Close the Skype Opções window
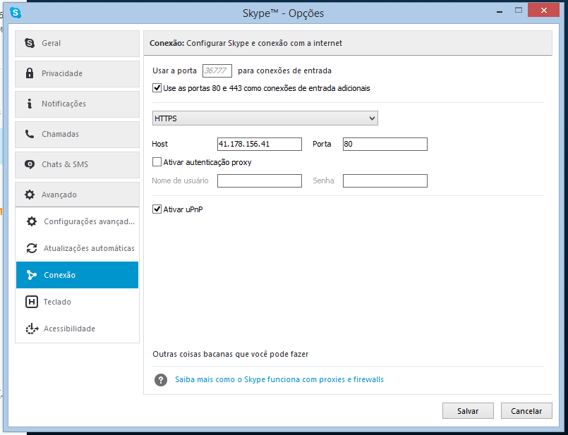Viewport: 568px width, 435px height. (544, 10)
